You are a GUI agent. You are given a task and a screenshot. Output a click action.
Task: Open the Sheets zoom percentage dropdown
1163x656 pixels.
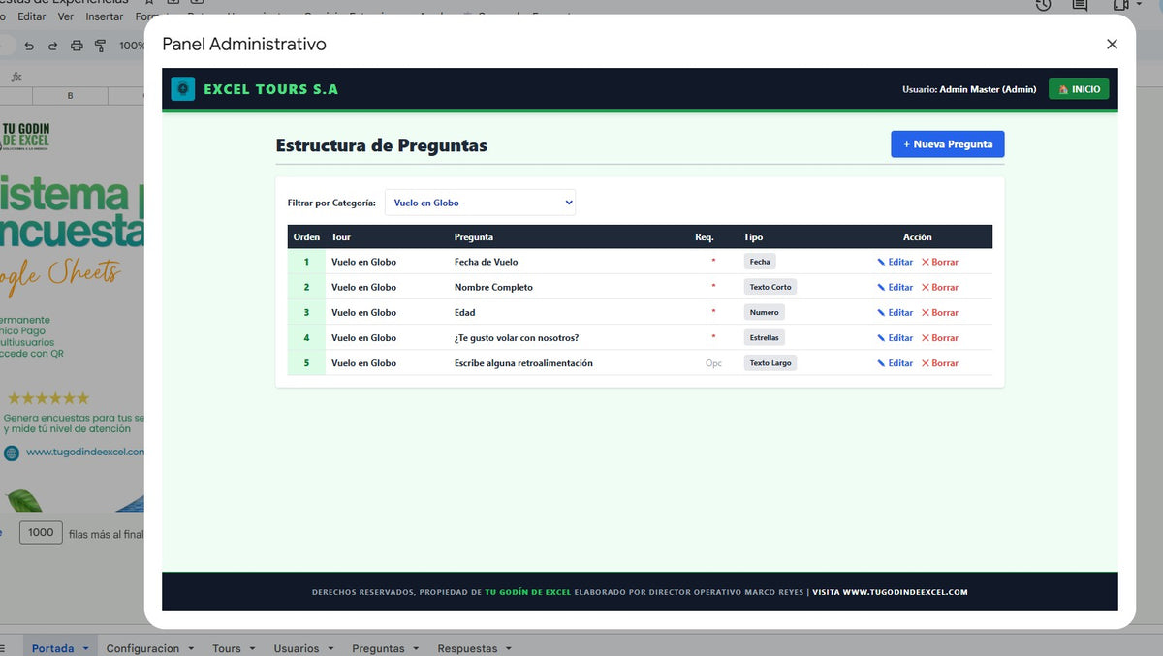coord(132,46)
